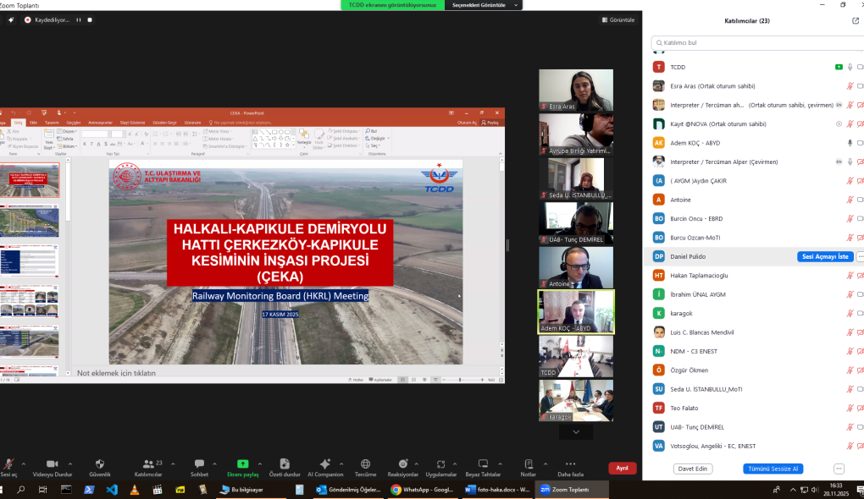Image resolution: width=864 pixels, height=499 pixels.
Task: Toggle the Katılımcılar participants panel
Action: (x=148, y=464)
